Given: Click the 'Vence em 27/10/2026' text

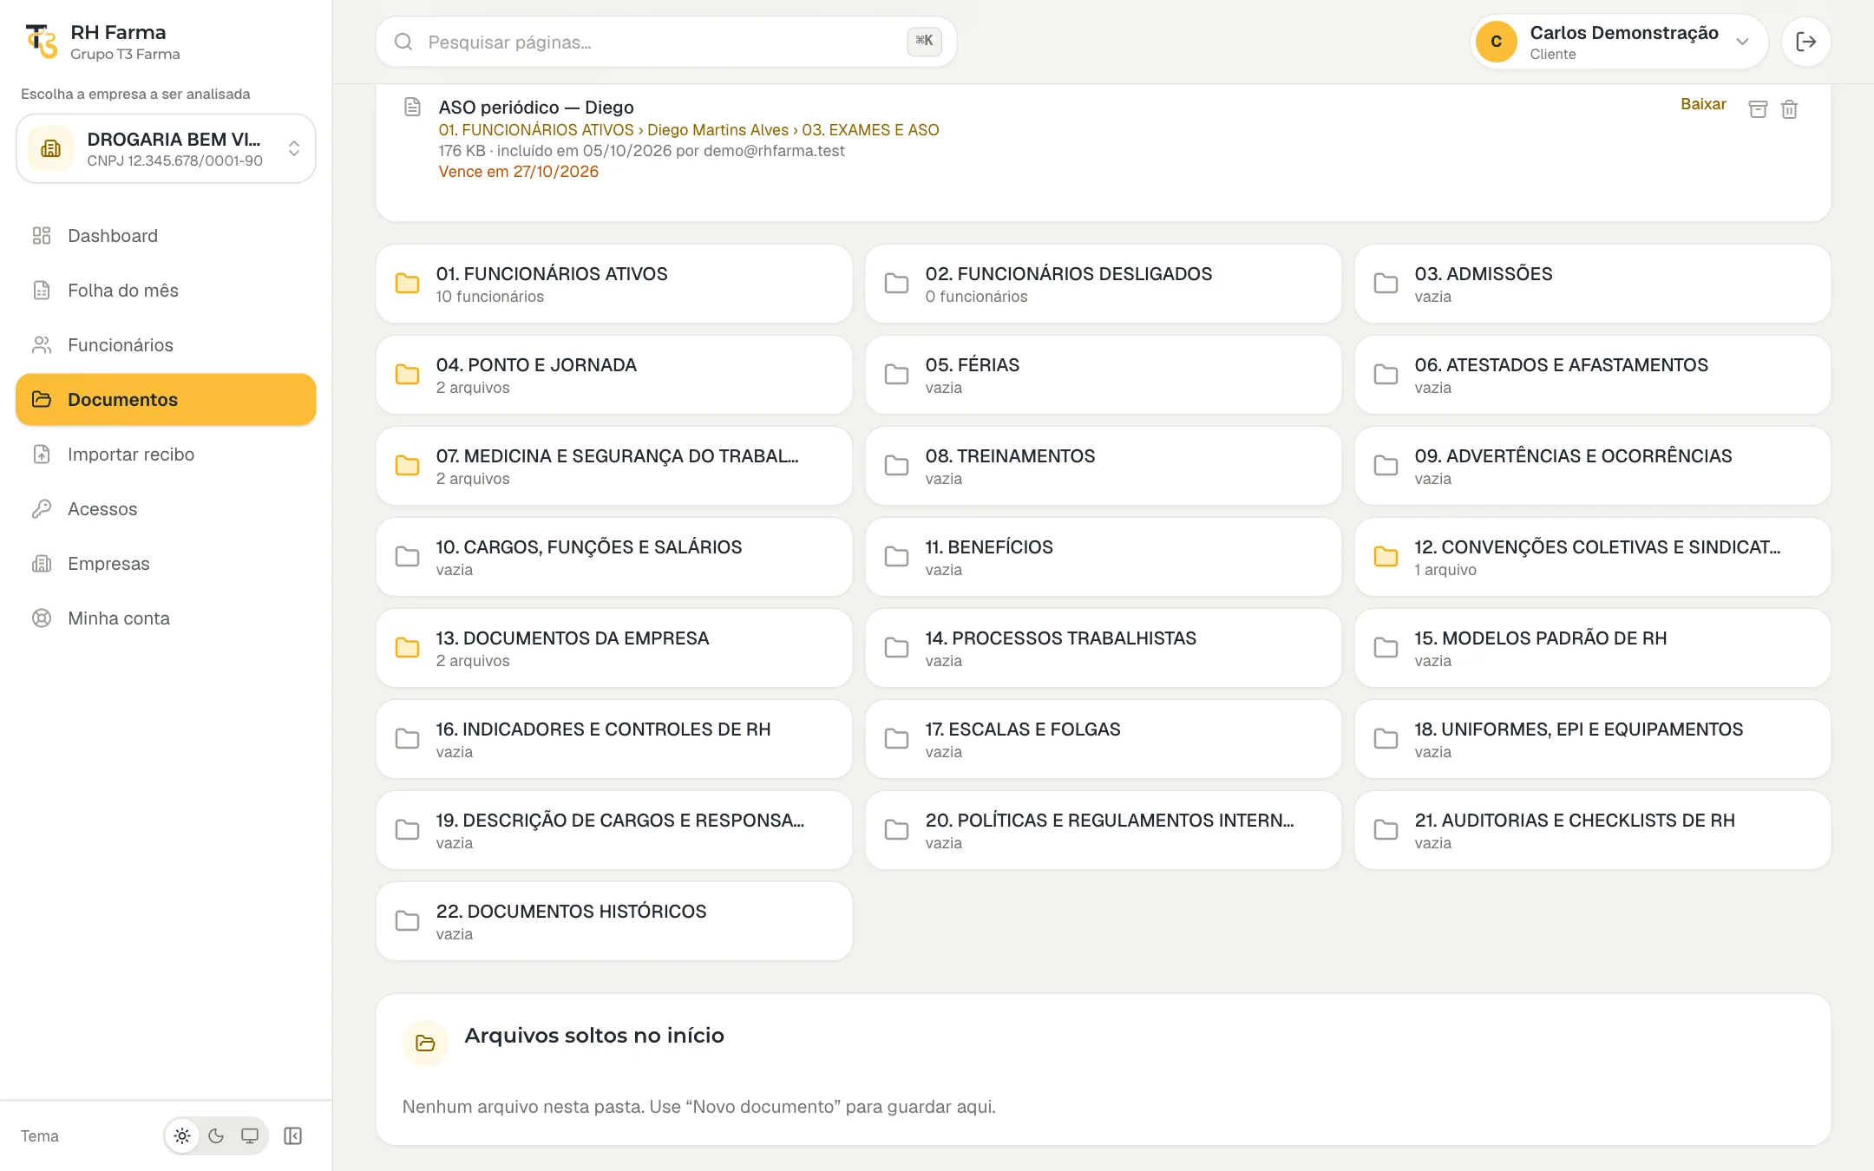Looking at the screenshot, I should tap(519, 172).
